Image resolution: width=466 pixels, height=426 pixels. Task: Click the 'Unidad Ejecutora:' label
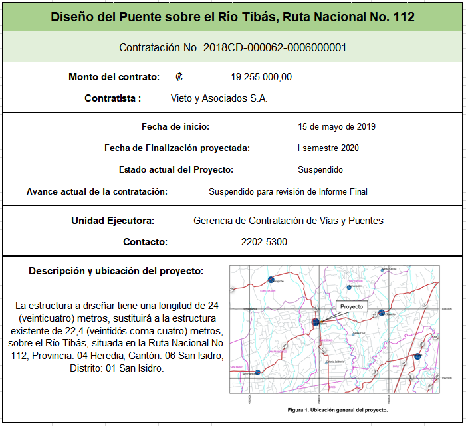112,221
